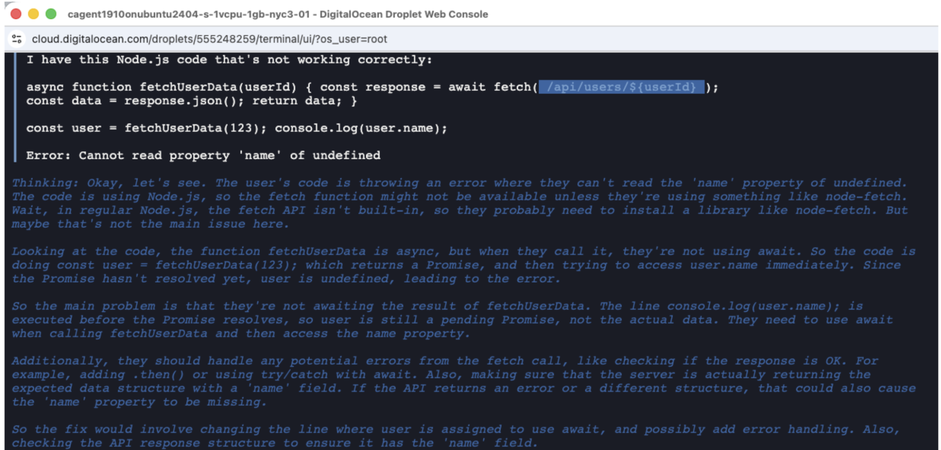941x450 pixels.
Task: Click the Error: Cannot read property line
Action: tap(203, 155)
